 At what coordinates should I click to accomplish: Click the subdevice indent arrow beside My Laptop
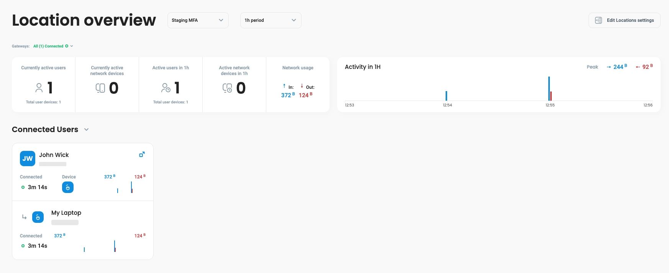(x=24, y=217)
